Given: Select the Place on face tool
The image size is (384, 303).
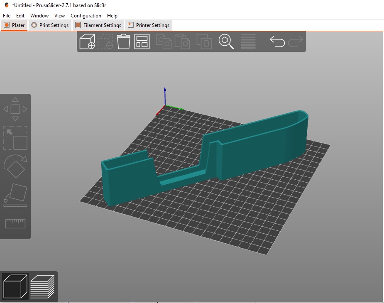Looking at the screenshot, I should pos(15,195).
